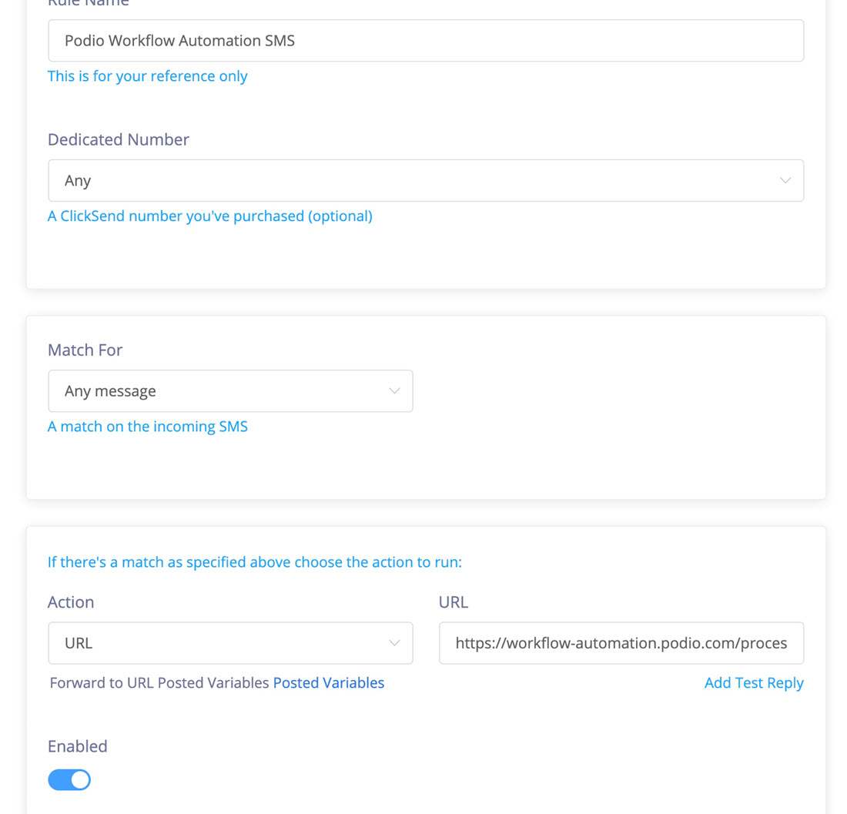Click the Match For dropdown arrow icon
Image resolution: width=847 pixels, height=814 pixels.
(394, 390)
